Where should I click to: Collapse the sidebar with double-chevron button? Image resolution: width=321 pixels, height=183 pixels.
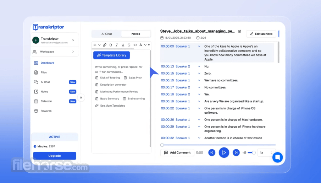pos(81,98)
